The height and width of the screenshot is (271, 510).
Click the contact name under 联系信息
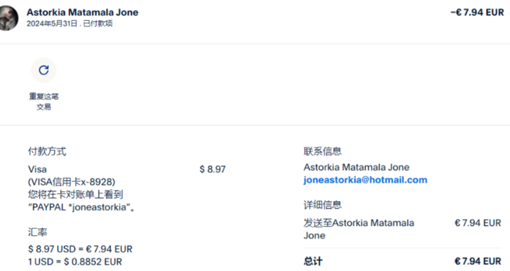(x=356, y=168)
